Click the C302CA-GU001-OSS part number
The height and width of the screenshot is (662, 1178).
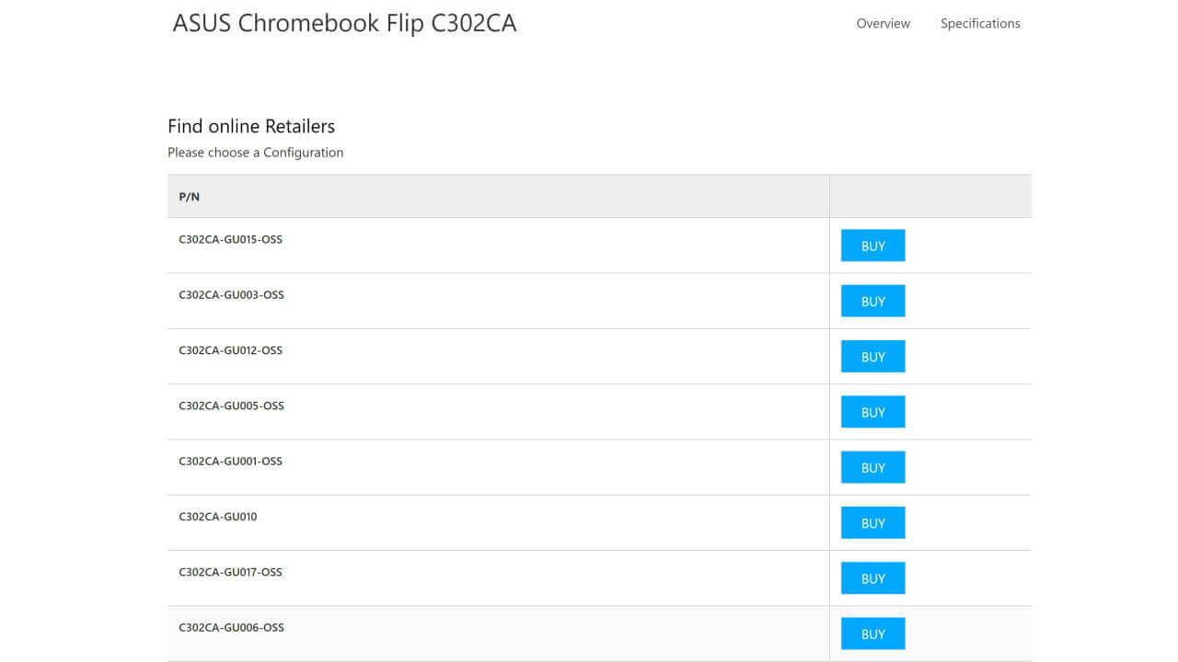coord(230,461)
